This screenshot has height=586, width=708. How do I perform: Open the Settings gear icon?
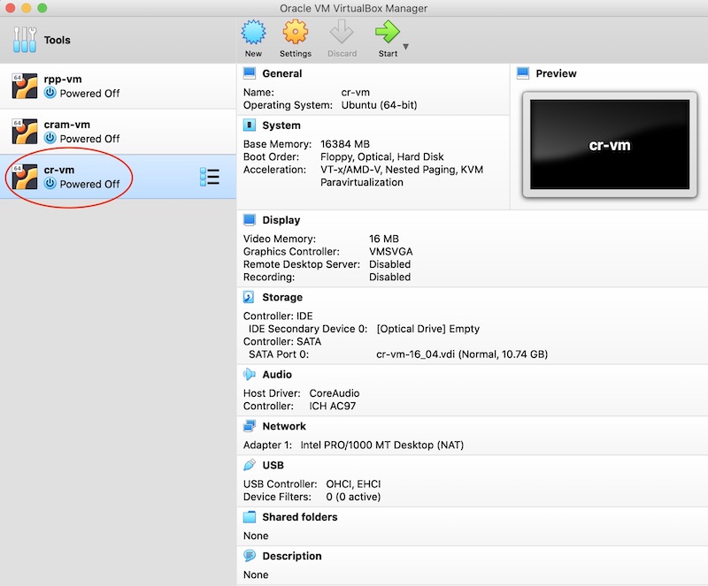point(296,34)
